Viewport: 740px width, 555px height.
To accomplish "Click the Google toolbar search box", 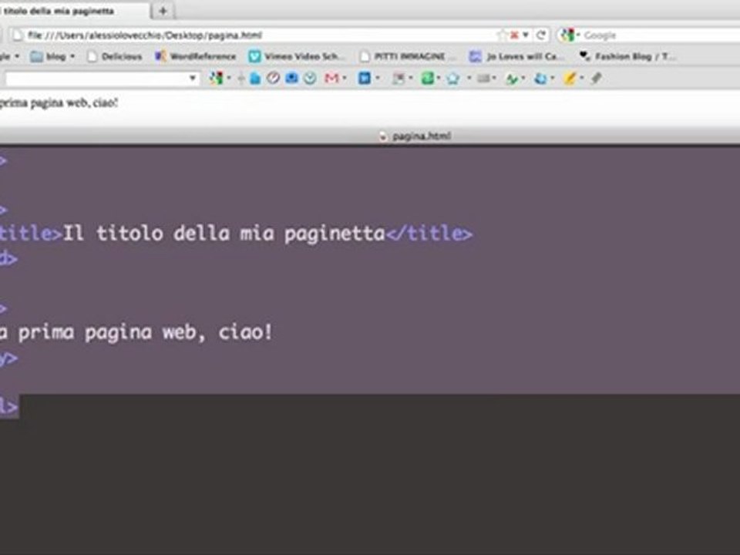I will (x=97, y=79).
